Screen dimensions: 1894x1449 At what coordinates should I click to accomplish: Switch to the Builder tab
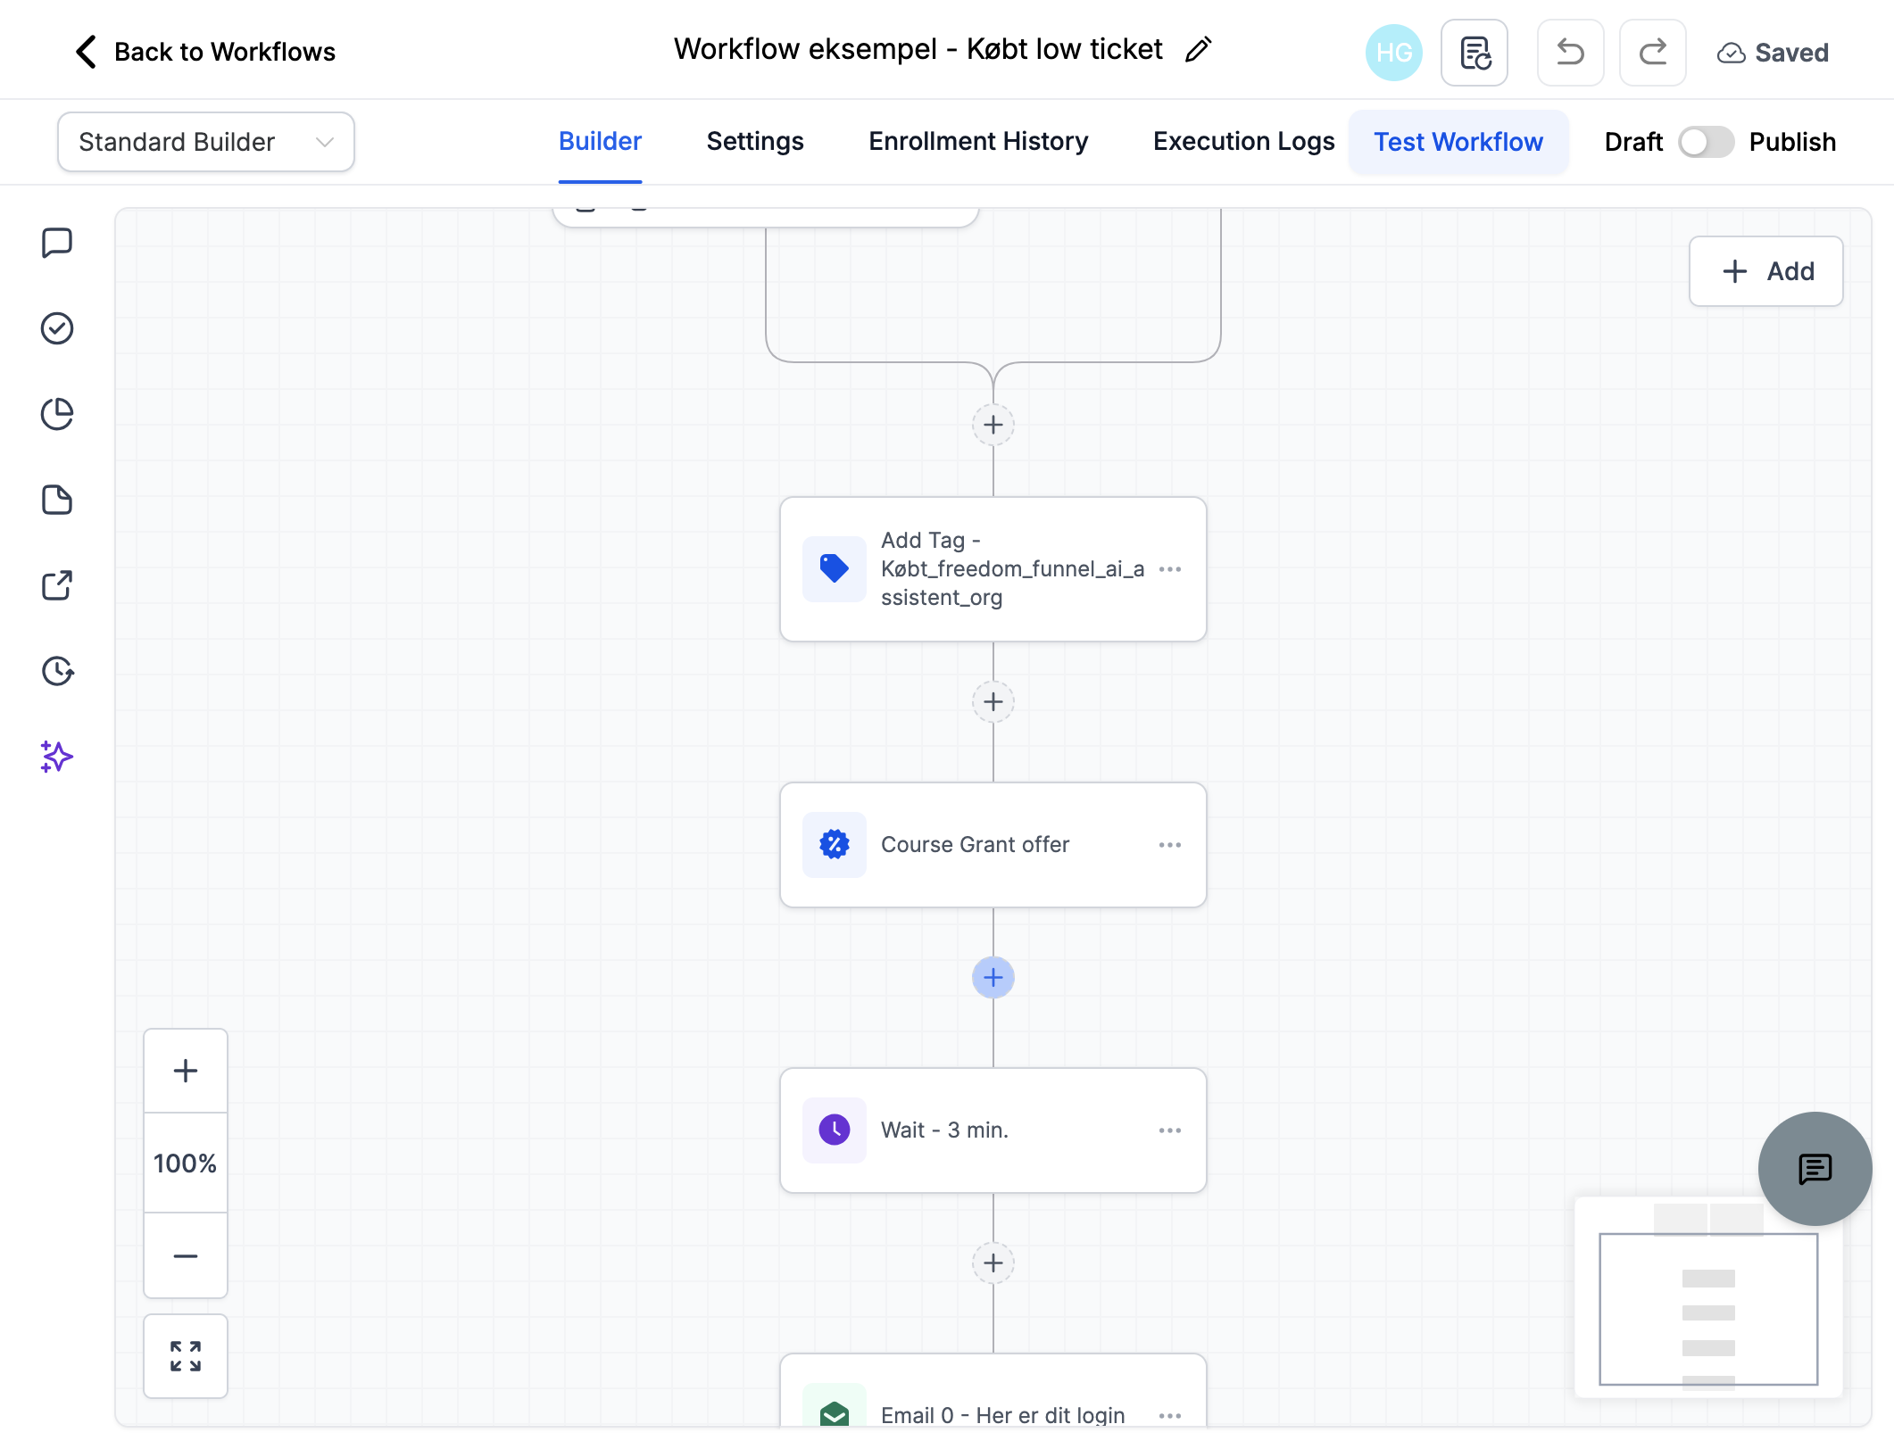tap(600, 141)
